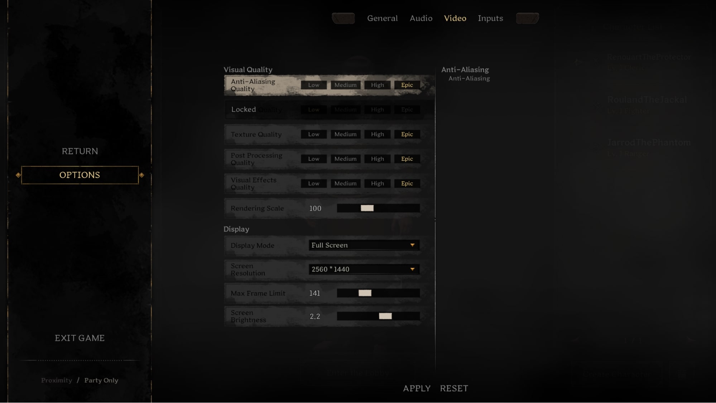Select Medium quality for Anti-Aliasing
This screenshot has height=403, width=716.
[345, 84]
